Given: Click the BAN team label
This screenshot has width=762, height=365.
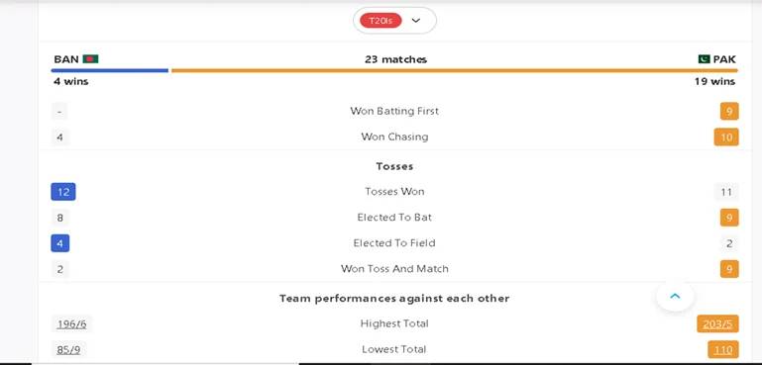Looking at the screenshot, I should (x=66, y=59).
